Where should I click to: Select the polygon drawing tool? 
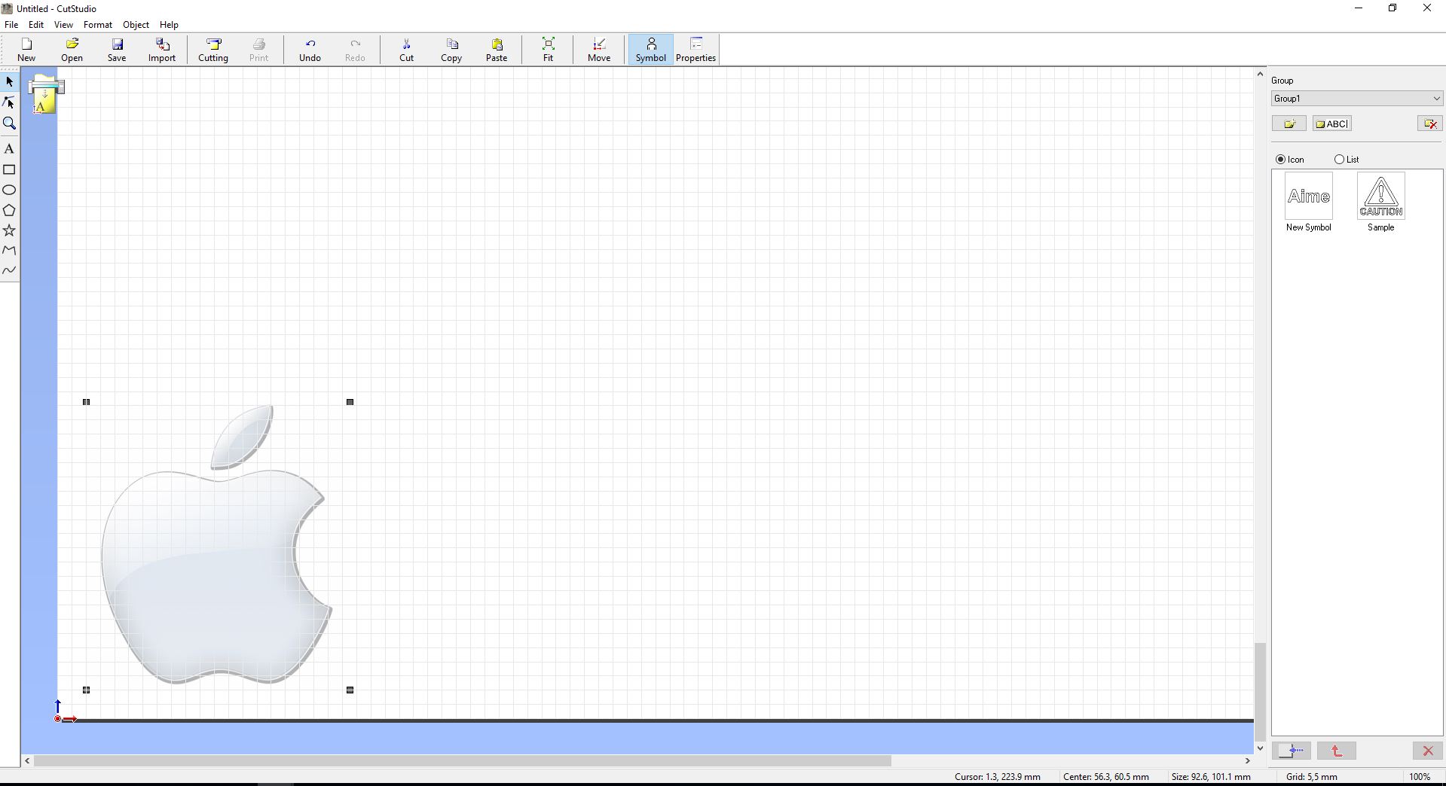click(10, 210)
